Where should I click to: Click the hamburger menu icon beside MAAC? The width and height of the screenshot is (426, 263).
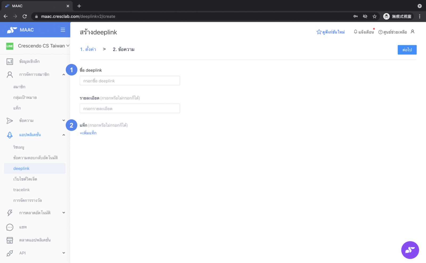pyautogui.click(x=63, y=30)
